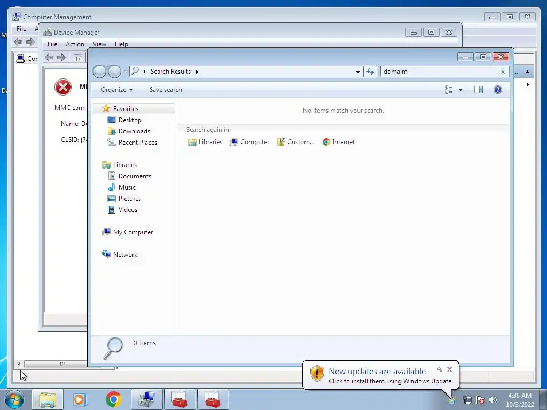Click Computer Management toolbar back arrow
Viewport: 547px width, 410px height.
18,42
